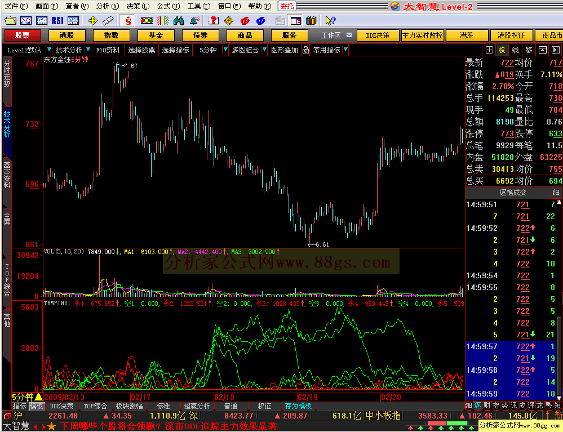Click the 委托 order button

coord(287,6)
